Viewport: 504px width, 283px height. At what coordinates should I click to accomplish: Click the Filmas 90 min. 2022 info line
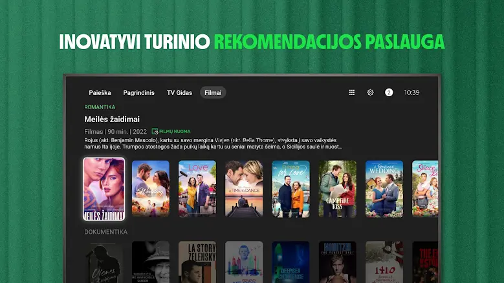[x=115, y=132]
